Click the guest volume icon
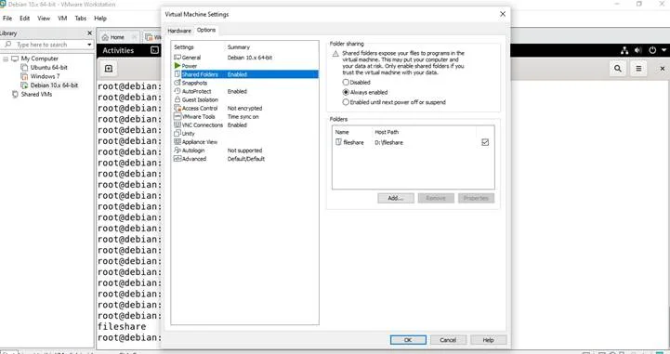 (638, 50)
